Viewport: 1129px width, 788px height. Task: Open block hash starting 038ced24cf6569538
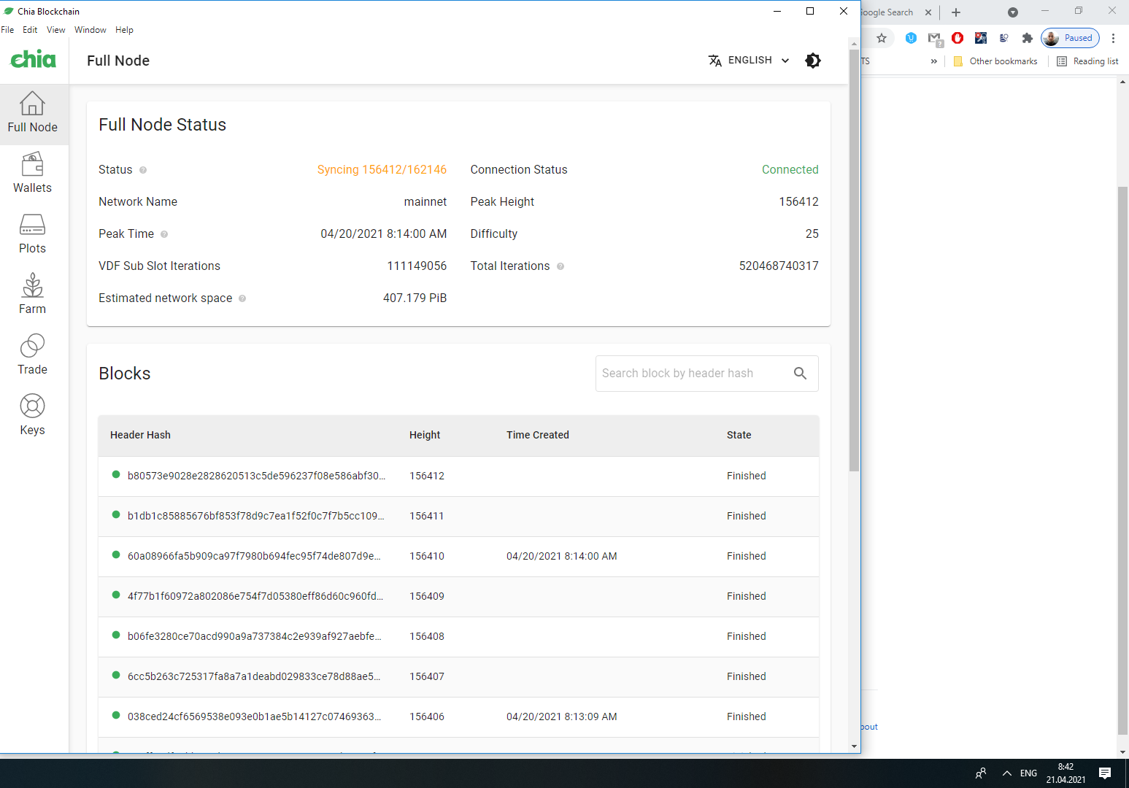(x=255, y=716)
